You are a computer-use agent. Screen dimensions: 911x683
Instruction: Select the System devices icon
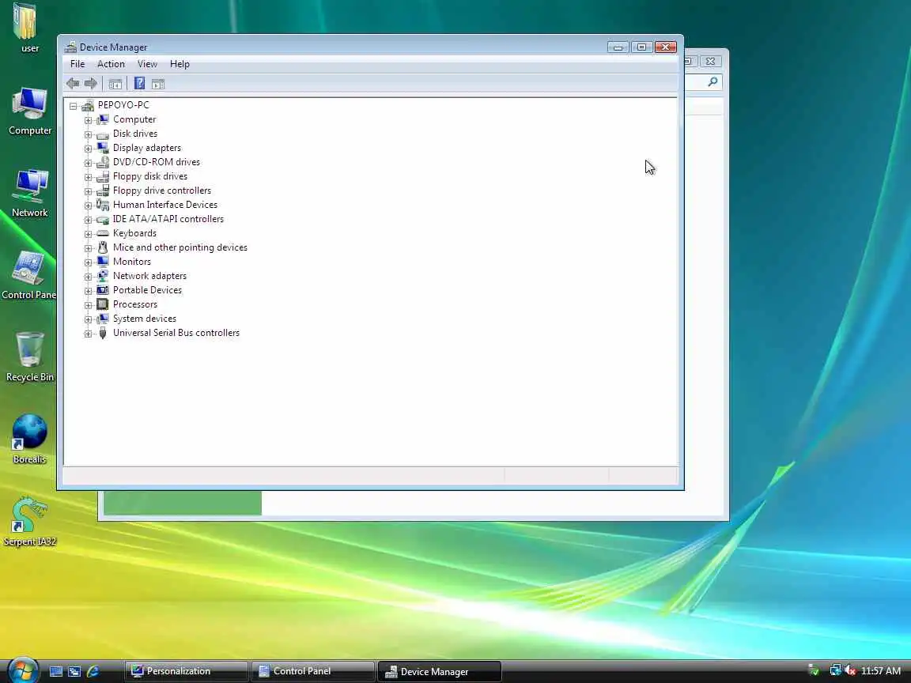coord(102,319)
